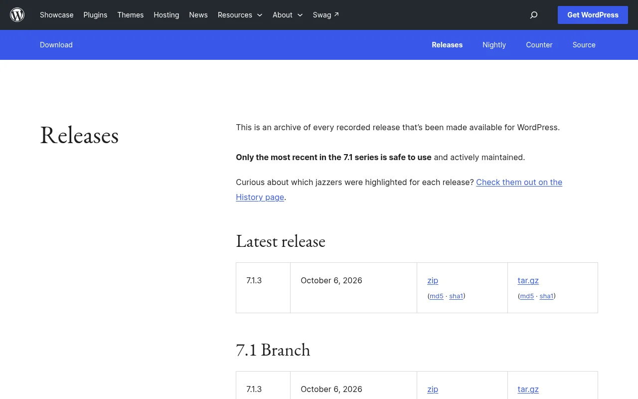This screenshot has width=638, height=399.
Task: Open the Source tab
Action: (x=584, y=45)
